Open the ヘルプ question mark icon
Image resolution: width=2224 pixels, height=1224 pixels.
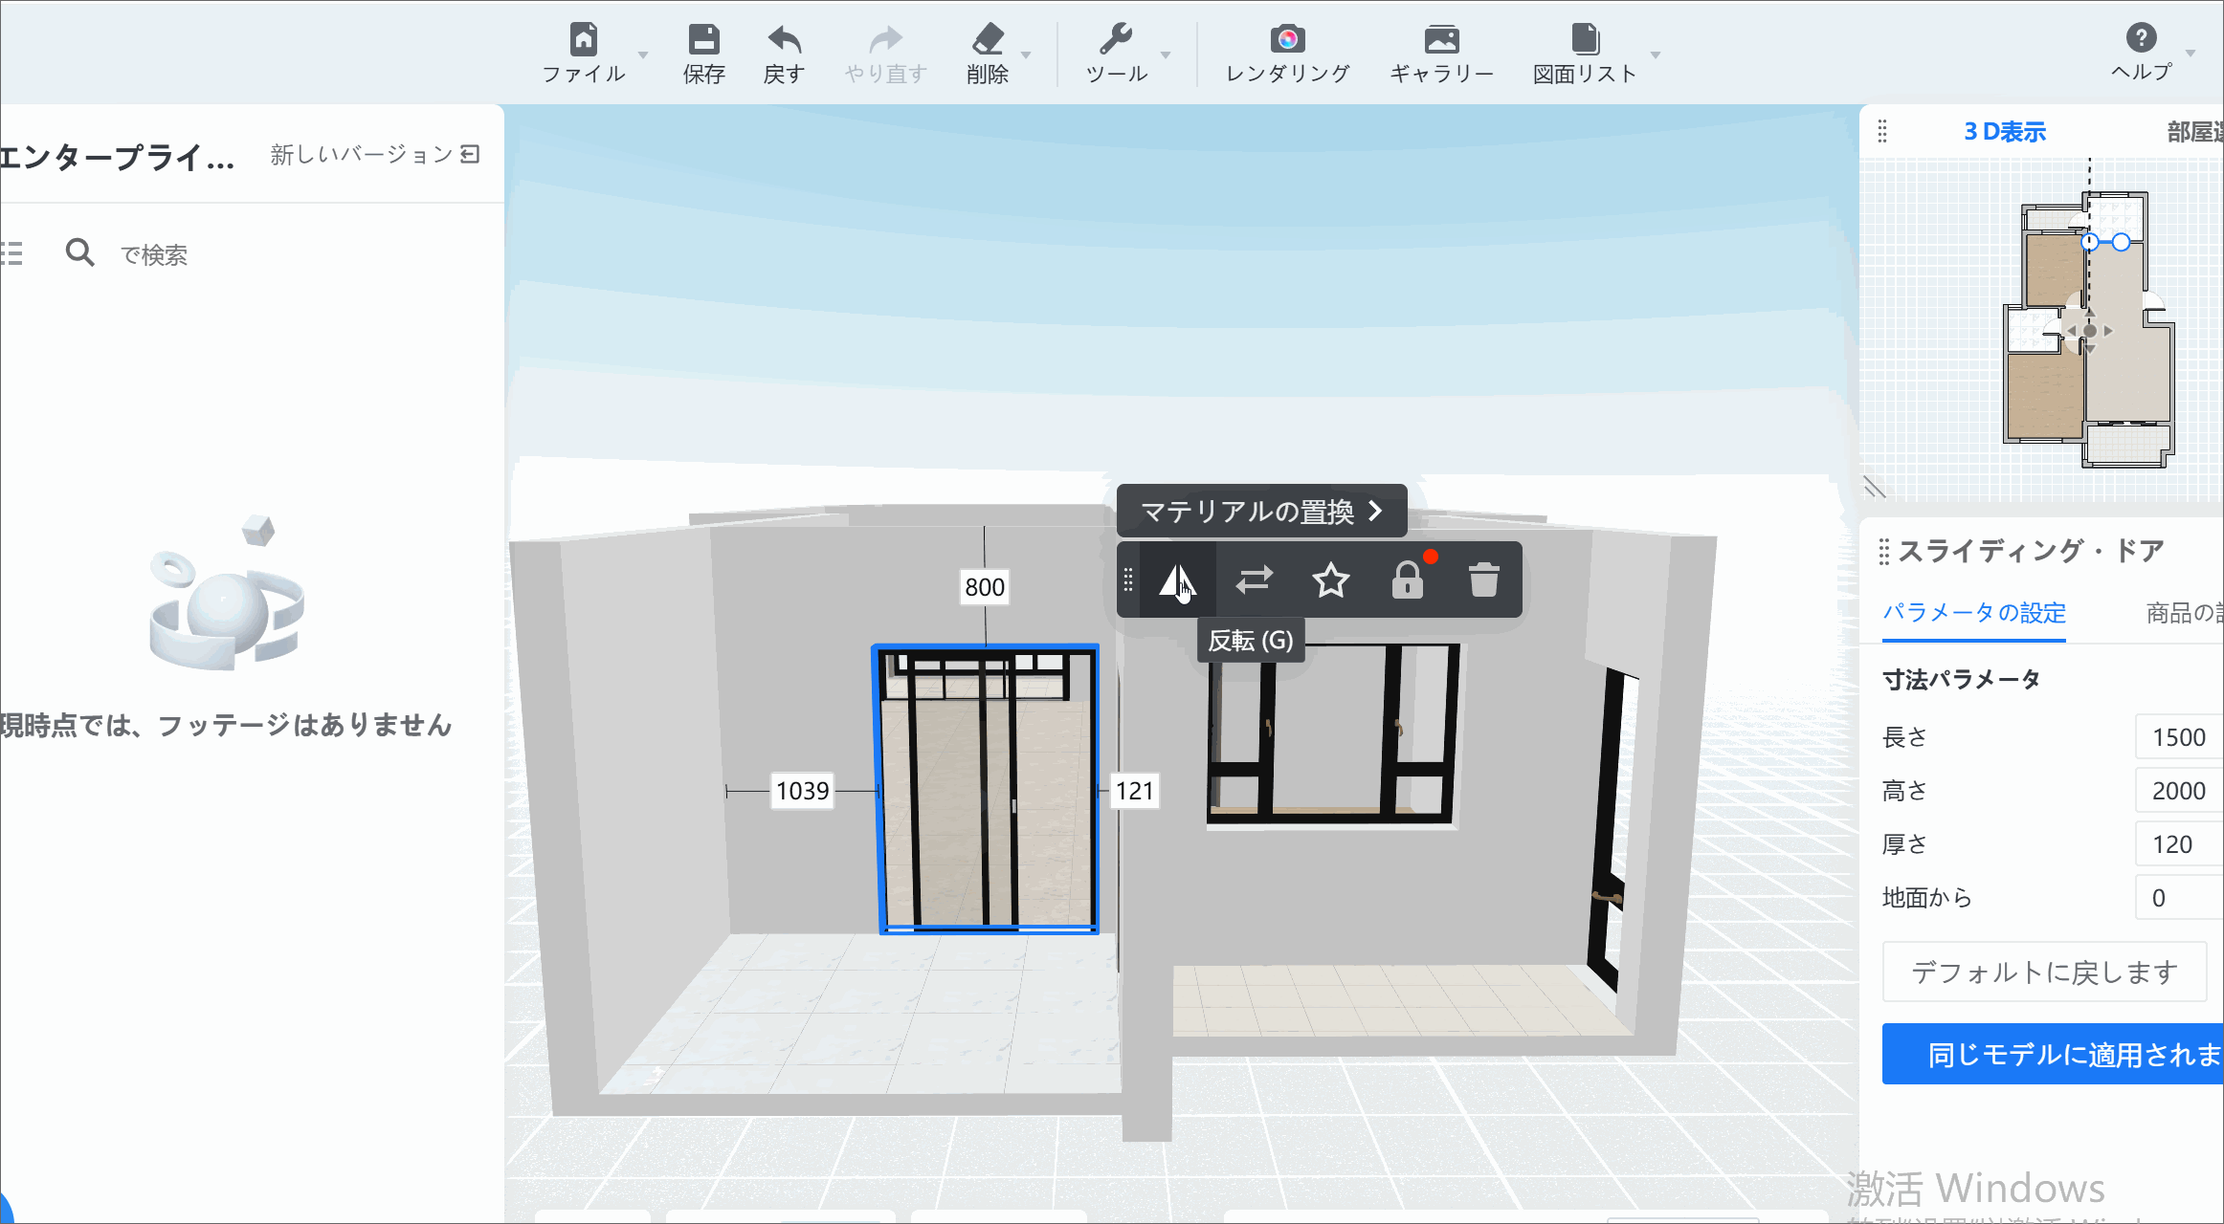coord(2141,38)
